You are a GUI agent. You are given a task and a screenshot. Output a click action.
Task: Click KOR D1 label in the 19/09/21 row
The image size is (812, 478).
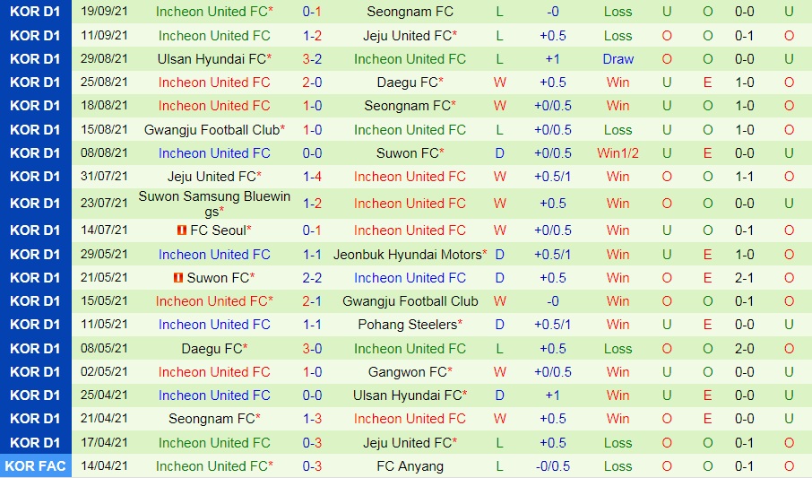[35, 12]
